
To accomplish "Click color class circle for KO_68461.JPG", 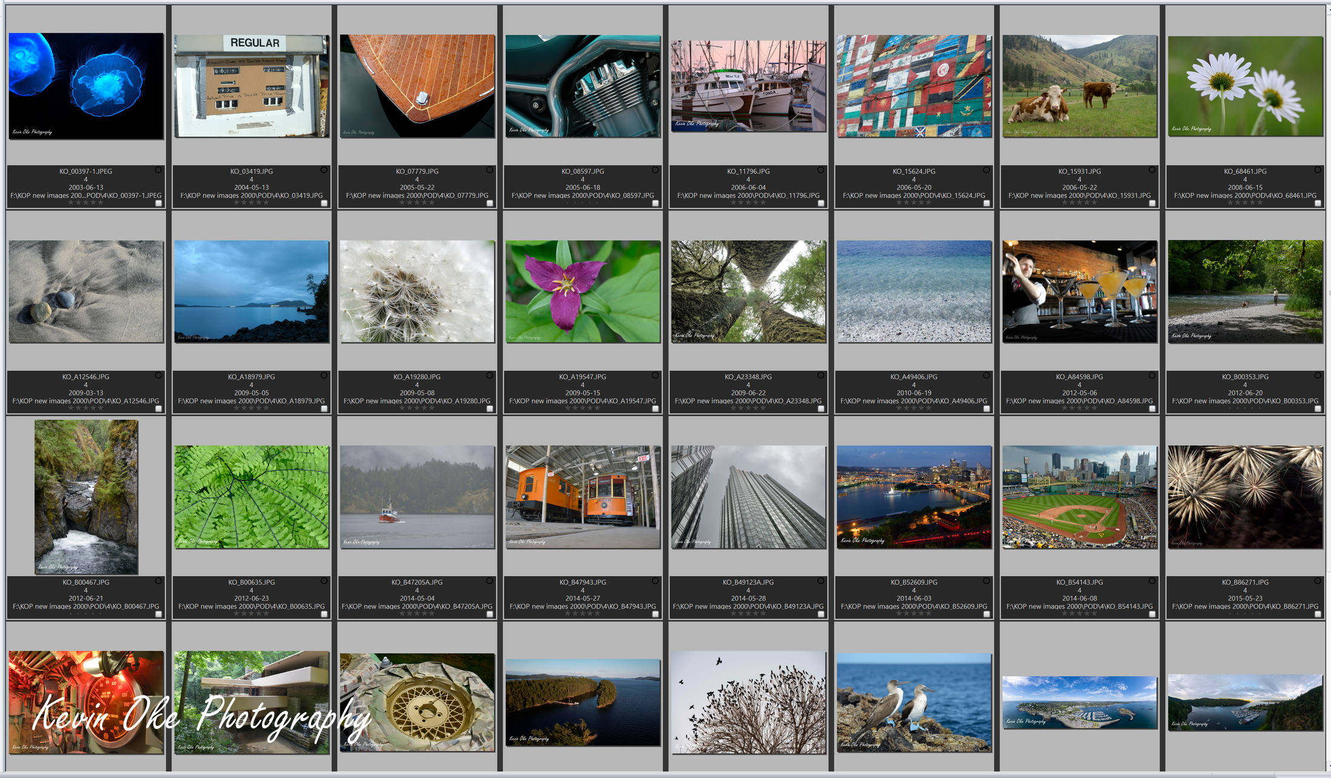I will pos(1317,170).
